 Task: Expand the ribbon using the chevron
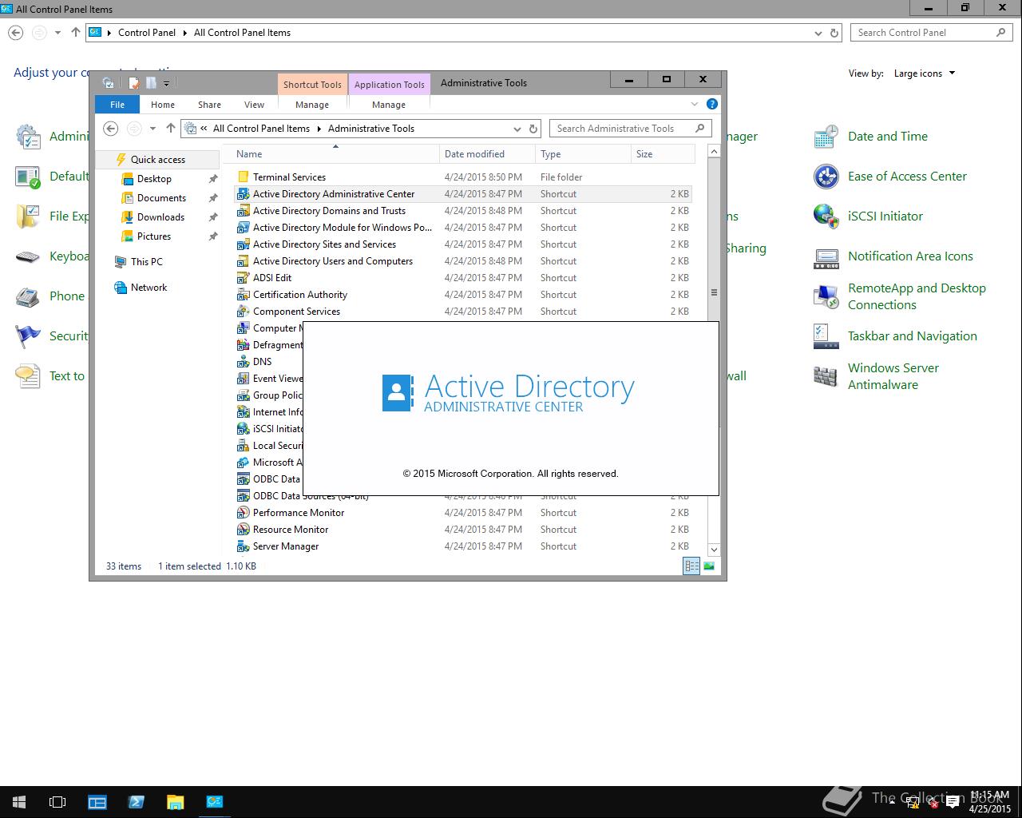coord(695,104)
